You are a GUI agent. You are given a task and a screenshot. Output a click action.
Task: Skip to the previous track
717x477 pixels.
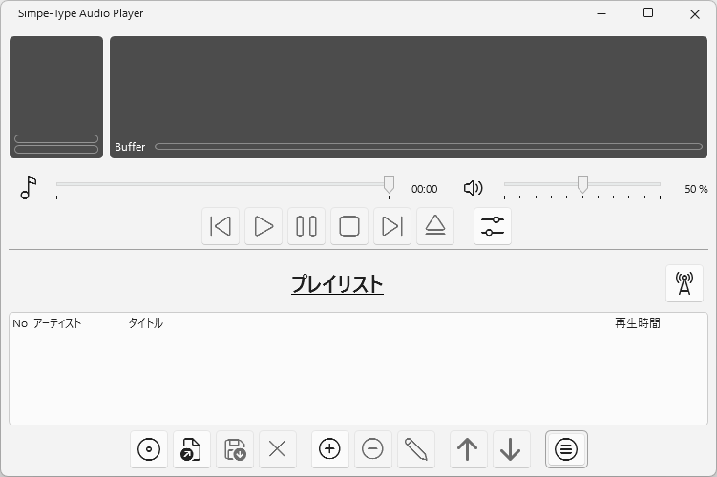(x=221, y=226)
